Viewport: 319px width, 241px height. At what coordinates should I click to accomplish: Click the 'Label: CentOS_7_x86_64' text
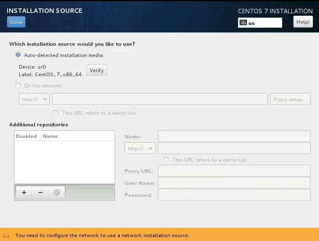50,75
